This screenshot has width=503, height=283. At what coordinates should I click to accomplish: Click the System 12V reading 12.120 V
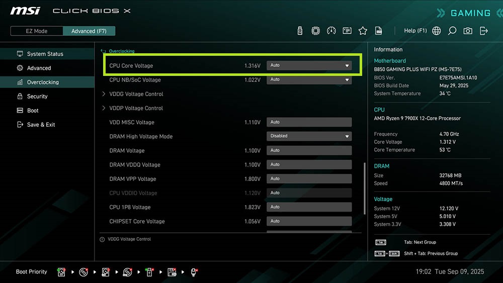[449, 208]
